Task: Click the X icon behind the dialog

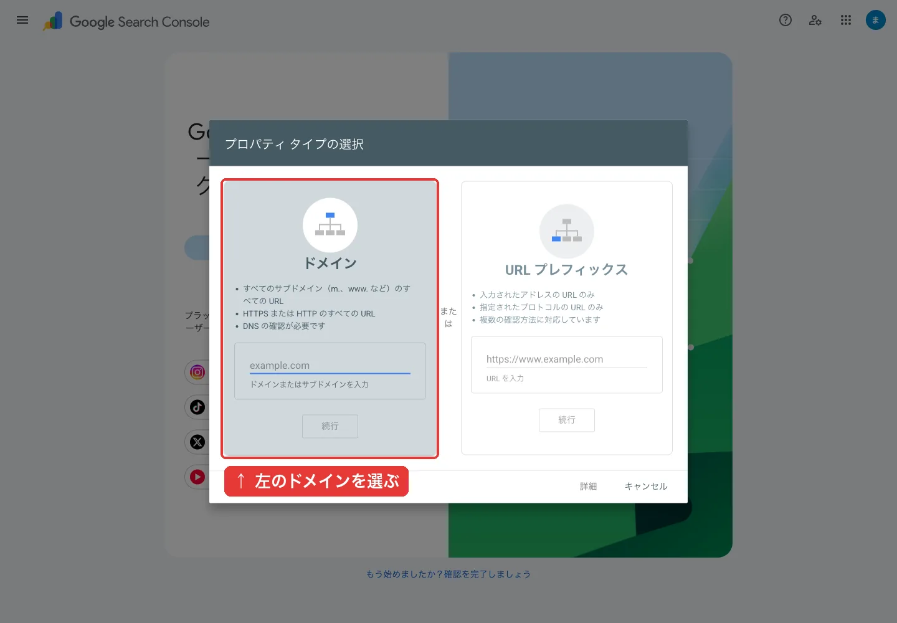Action: pos(197,442)
